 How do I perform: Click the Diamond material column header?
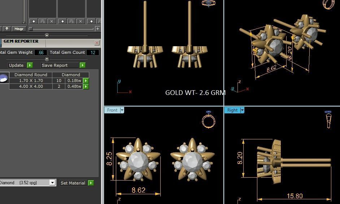71,75
